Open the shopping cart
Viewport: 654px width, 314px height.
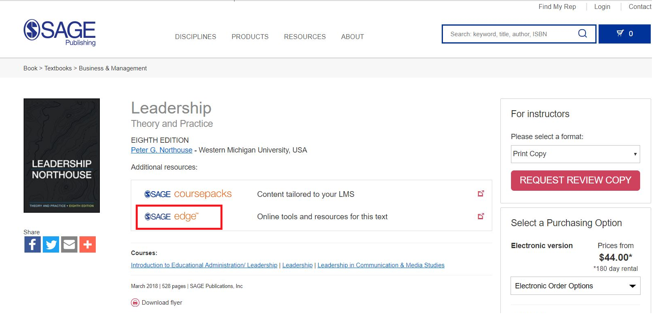[624, 34]
